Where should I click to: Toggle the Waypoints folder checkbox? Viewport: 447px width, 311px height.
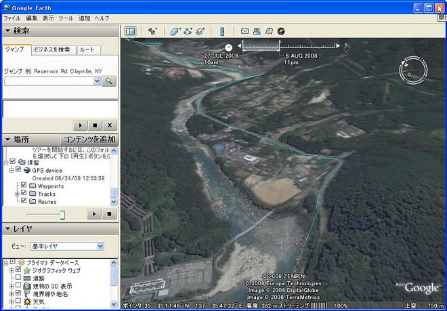24,186
